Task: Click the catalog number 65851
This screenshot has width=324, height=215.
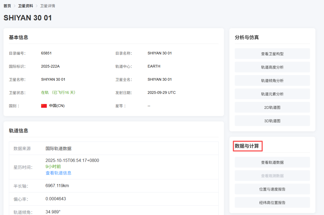Action: [46, 53]
